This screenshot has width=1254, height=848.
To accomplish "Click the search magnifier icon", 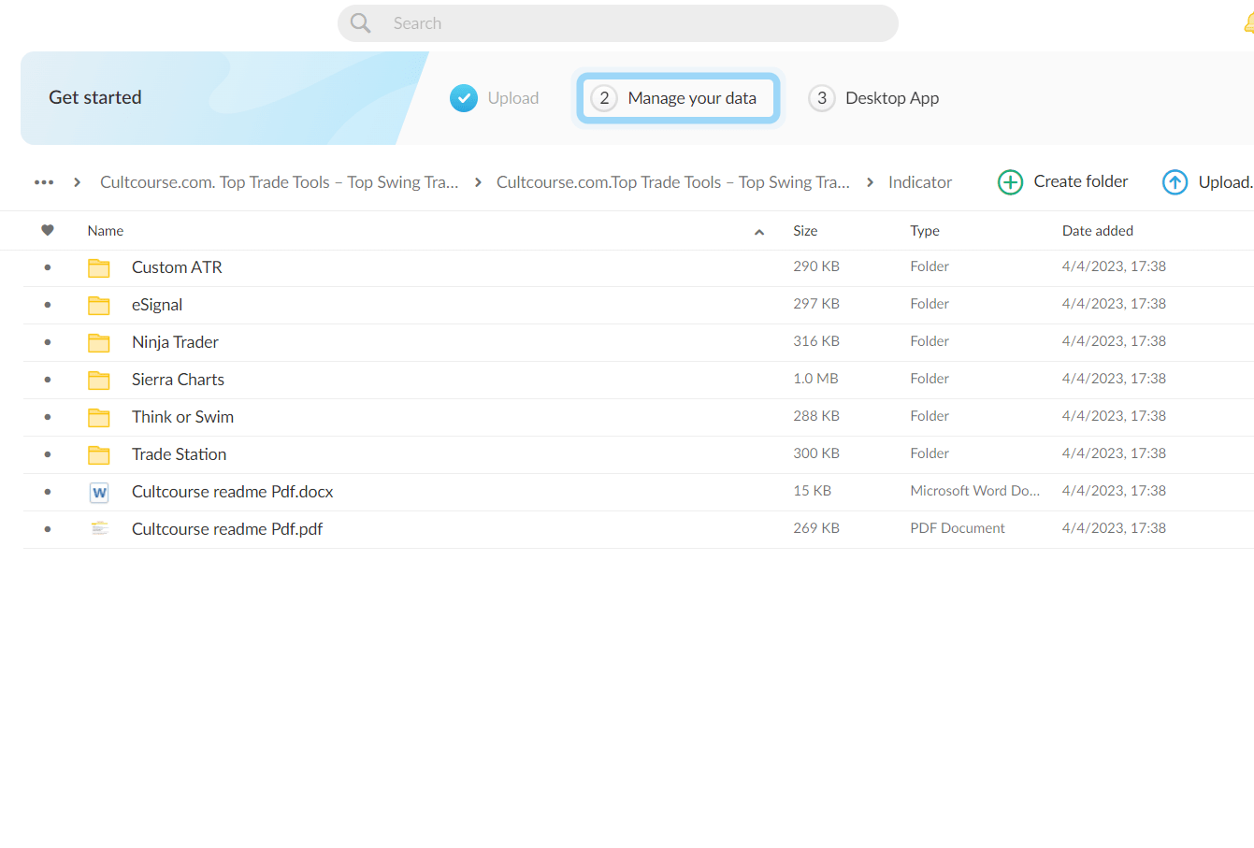I will (x=360, y=23).
